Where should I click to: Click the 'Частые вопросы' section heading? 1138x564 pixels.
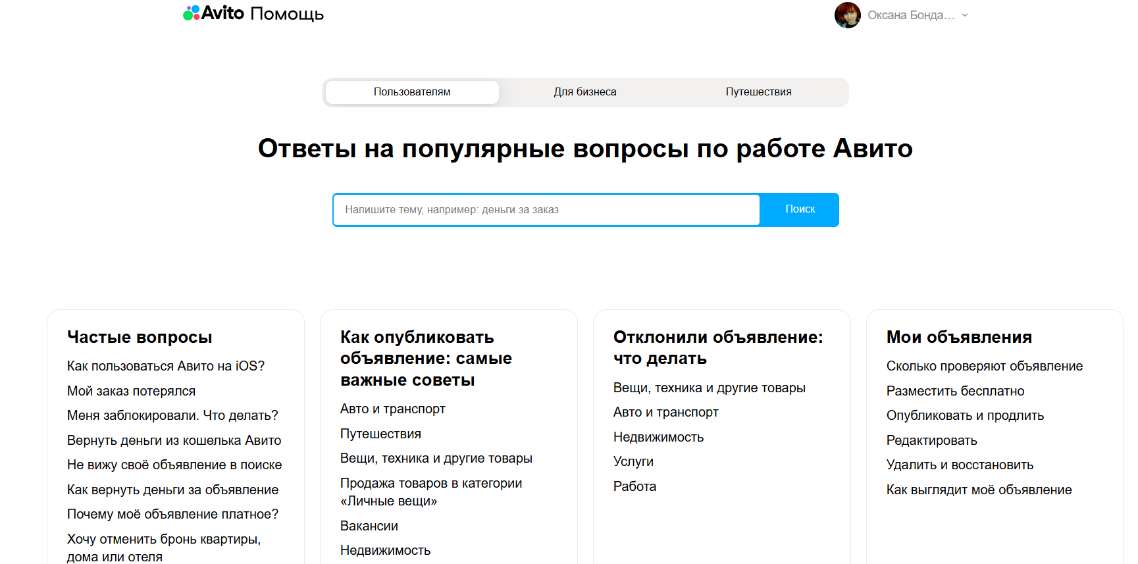tap(140, 337)
